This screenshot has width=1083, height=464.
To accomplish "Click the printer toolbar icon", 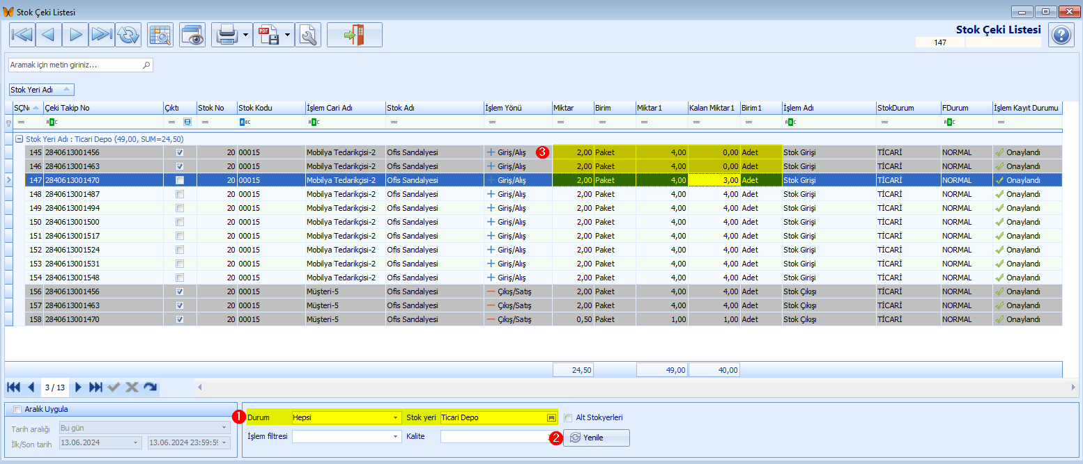I will (x=227, y=35).
